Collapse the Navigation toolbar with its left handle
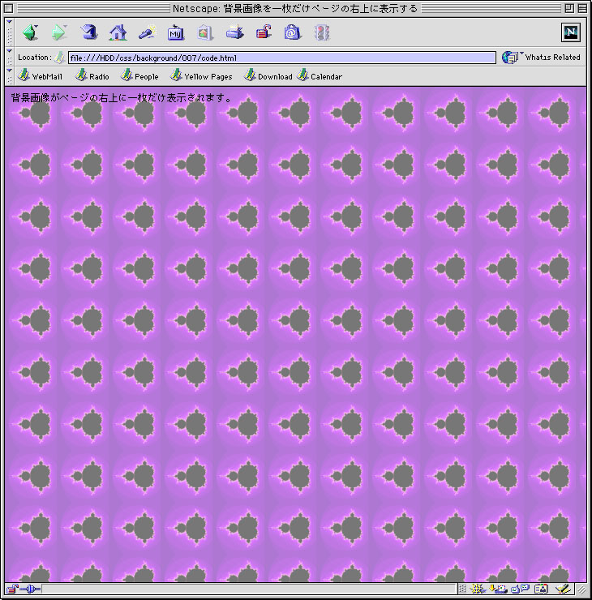The image size is (592, 600). (9, 33)
